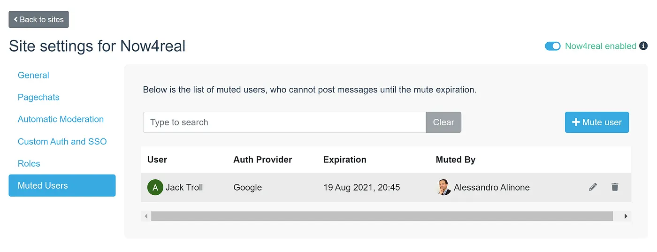Click the Back to sites button
The width and height of the screenshot is (657, 252).
point(38,19)
